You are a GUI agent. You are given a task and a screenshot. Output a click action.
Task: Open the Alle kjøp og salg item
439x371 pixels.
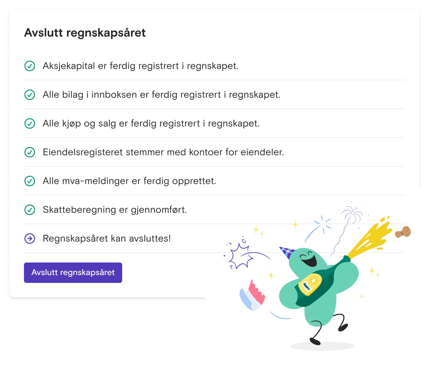click(151, 123)
